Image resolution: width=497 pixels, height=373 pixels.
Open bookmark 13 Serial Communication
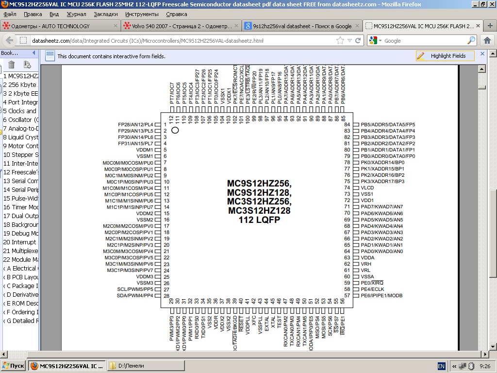tap(20, 181)
